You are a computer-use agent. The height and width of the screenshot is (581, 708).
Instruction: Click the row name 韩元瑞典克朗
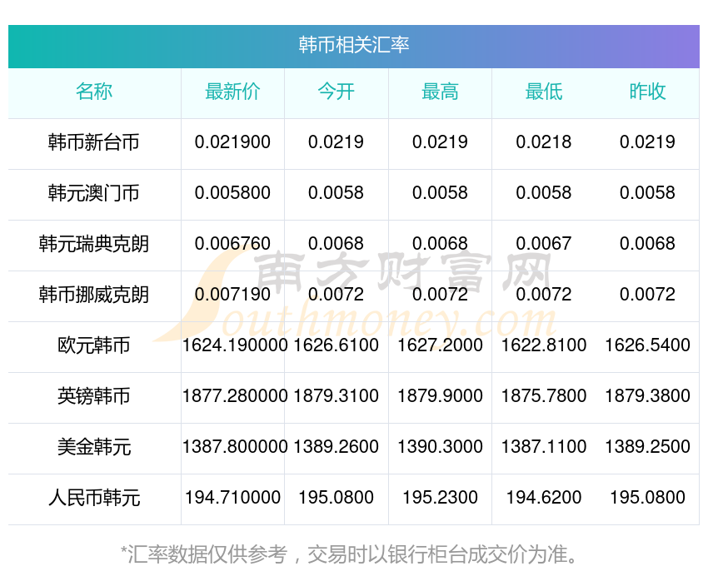[94, 244]
